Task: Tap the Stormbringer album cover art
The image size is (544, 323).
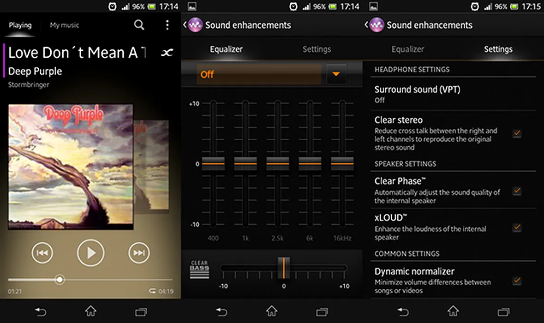Action: pyautogui.click(x=71, y=167)
